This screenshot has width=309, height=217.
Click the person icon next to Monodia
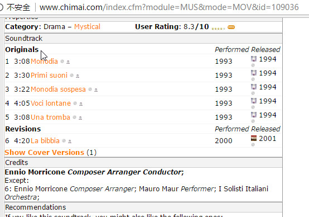pyautogui.click(x=68, y=62)
